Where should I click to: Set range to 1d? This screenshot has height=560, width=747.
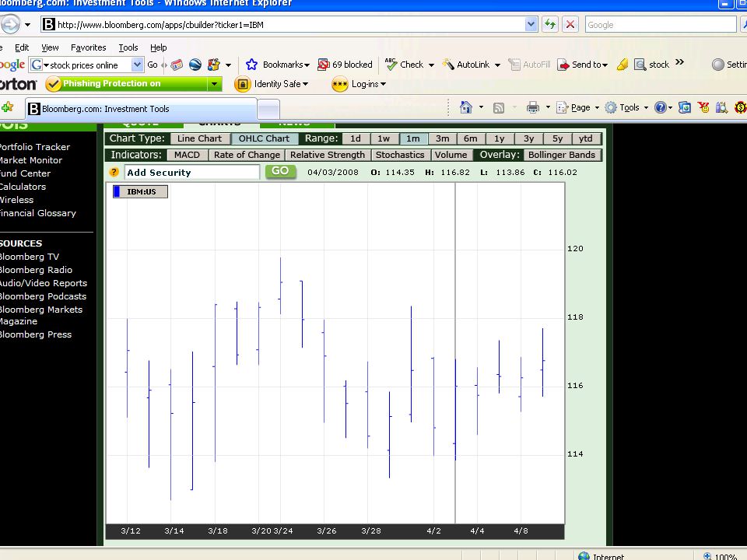click(356, 138)
